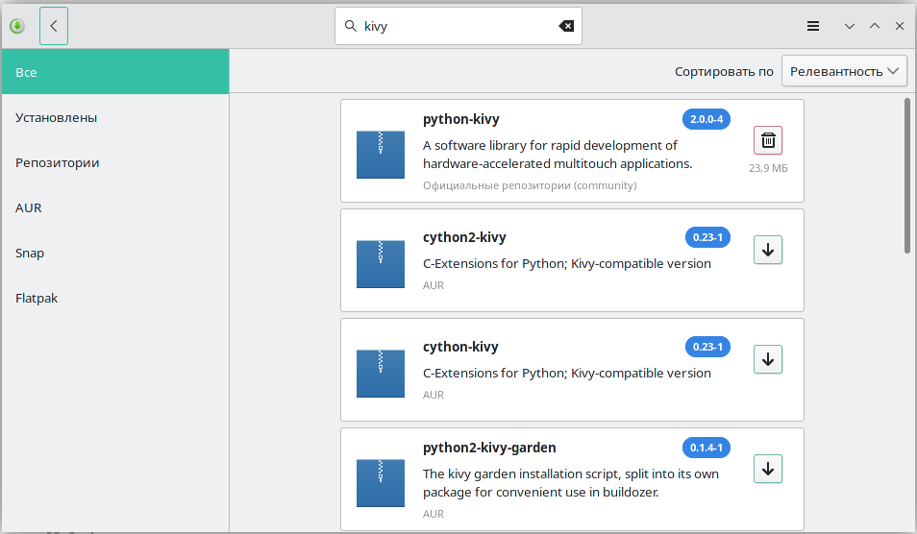Remove python-kivy with the trash icon

click(x=768, y=140)
